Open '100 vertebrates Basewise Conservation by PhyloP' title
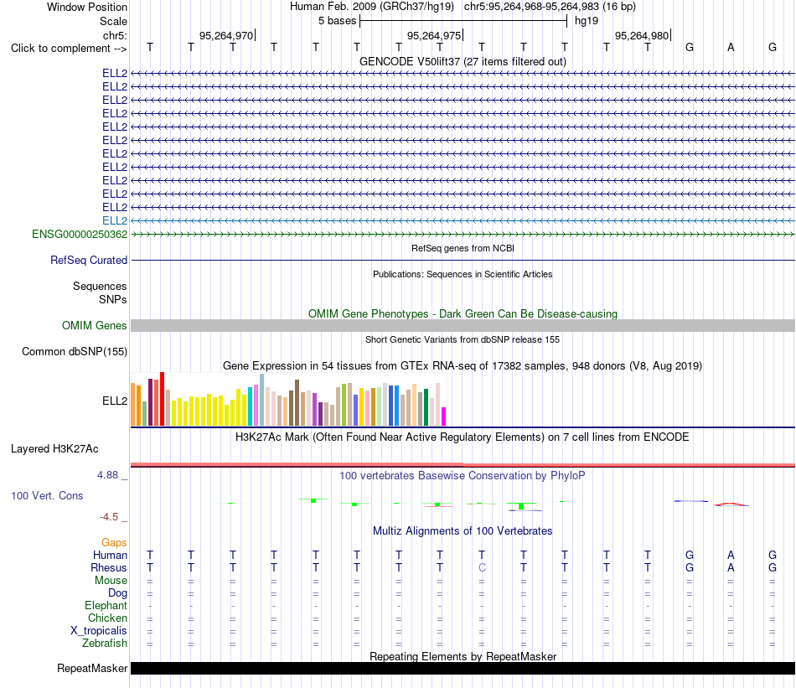 (463, 476)
